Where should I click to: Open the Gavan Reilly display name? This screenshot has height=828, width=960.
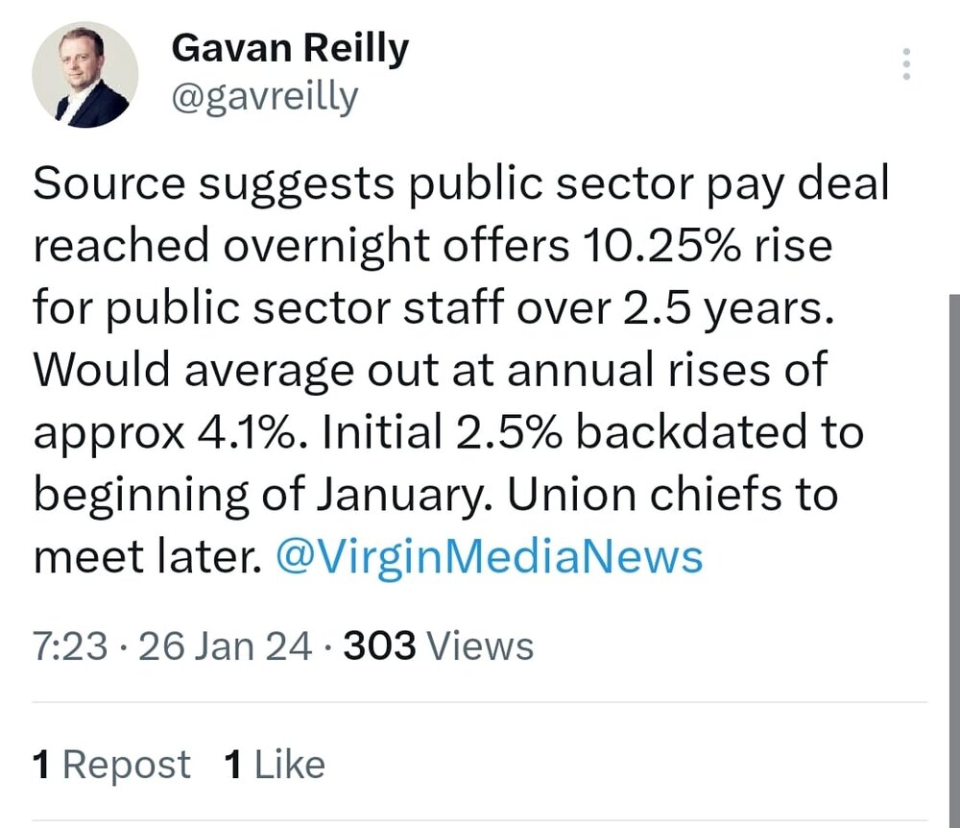point(289,49)
